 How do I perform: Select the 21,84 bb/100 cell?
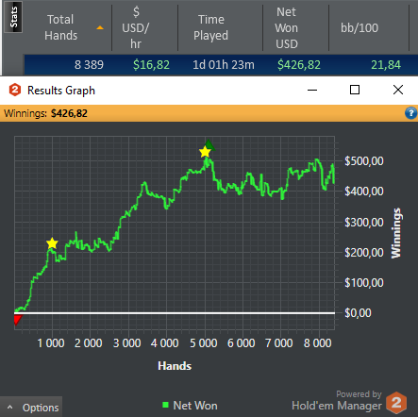[386, 65]
